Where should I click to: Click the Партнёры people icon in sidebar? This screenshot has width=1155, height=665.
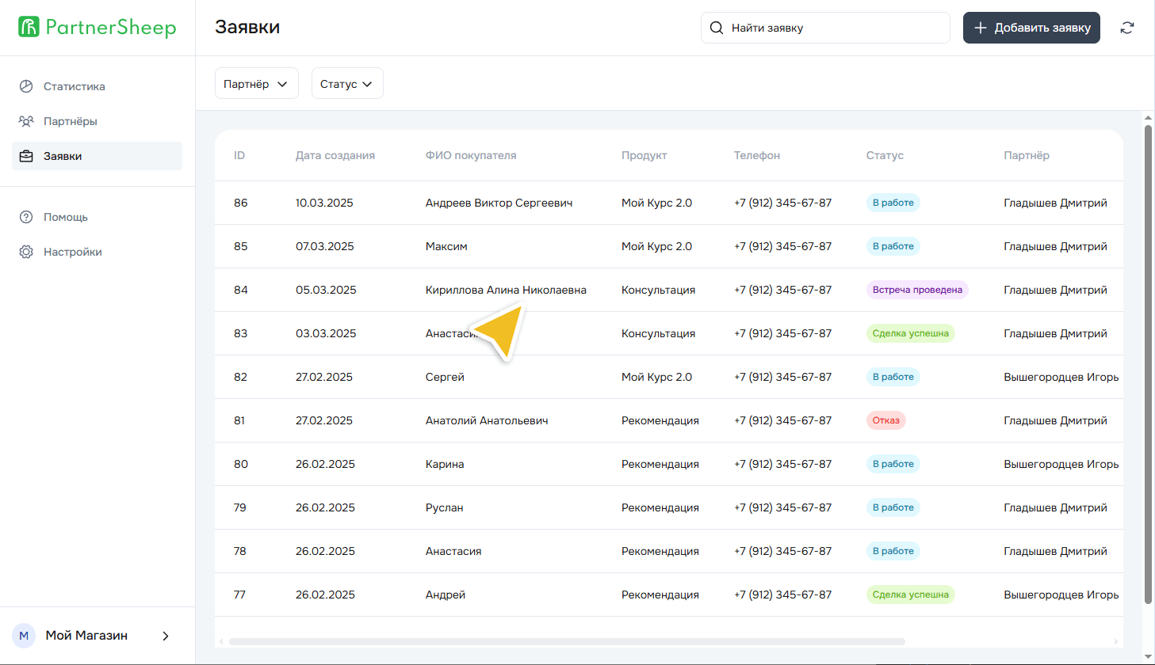click(x=27, y=120)
